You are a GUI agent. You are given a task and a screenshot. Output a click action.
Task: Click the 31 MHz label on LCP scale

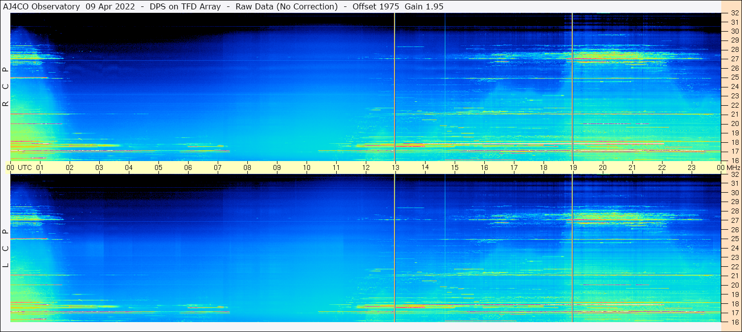(735, 183)
